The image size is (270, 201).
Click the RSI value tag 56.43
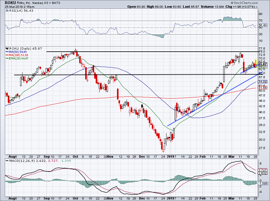coord(262,25)
